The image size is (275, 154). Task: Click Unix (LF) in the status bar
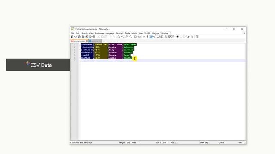click(204, 142)
